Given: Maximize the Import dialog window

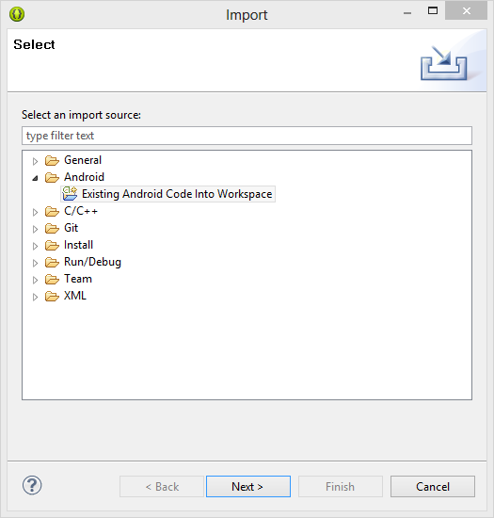Looking at the screenshot, I should pos(433,11).
